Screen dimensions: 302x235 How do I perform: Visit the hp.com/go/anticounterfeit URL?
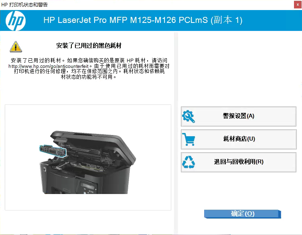point(49,66)
